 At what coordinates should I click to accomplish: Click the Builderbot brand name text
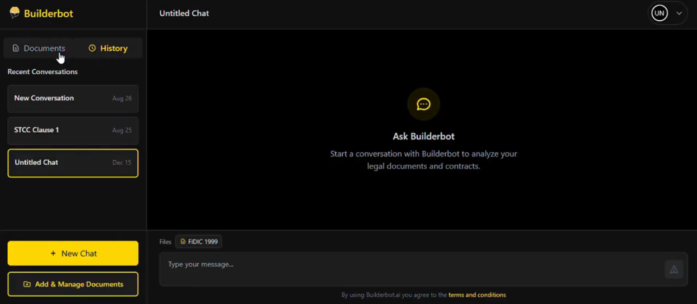tap(48, 13)
